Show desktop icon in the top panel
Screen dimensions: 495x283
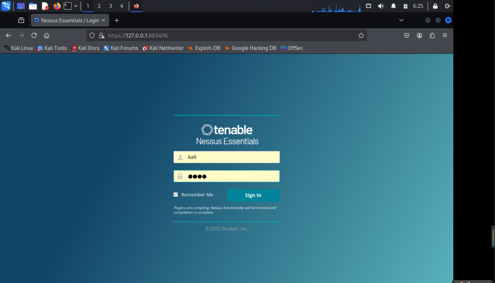pos(21,6)
